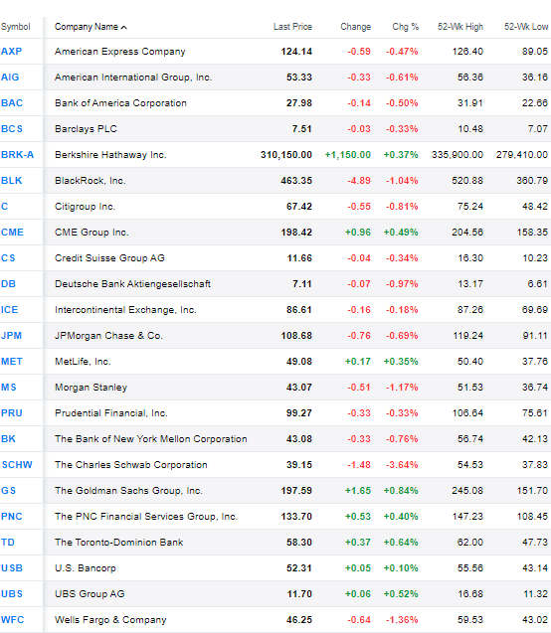Select U.S. Bancorp company name
551x633 pixels.
click(86, 568)
